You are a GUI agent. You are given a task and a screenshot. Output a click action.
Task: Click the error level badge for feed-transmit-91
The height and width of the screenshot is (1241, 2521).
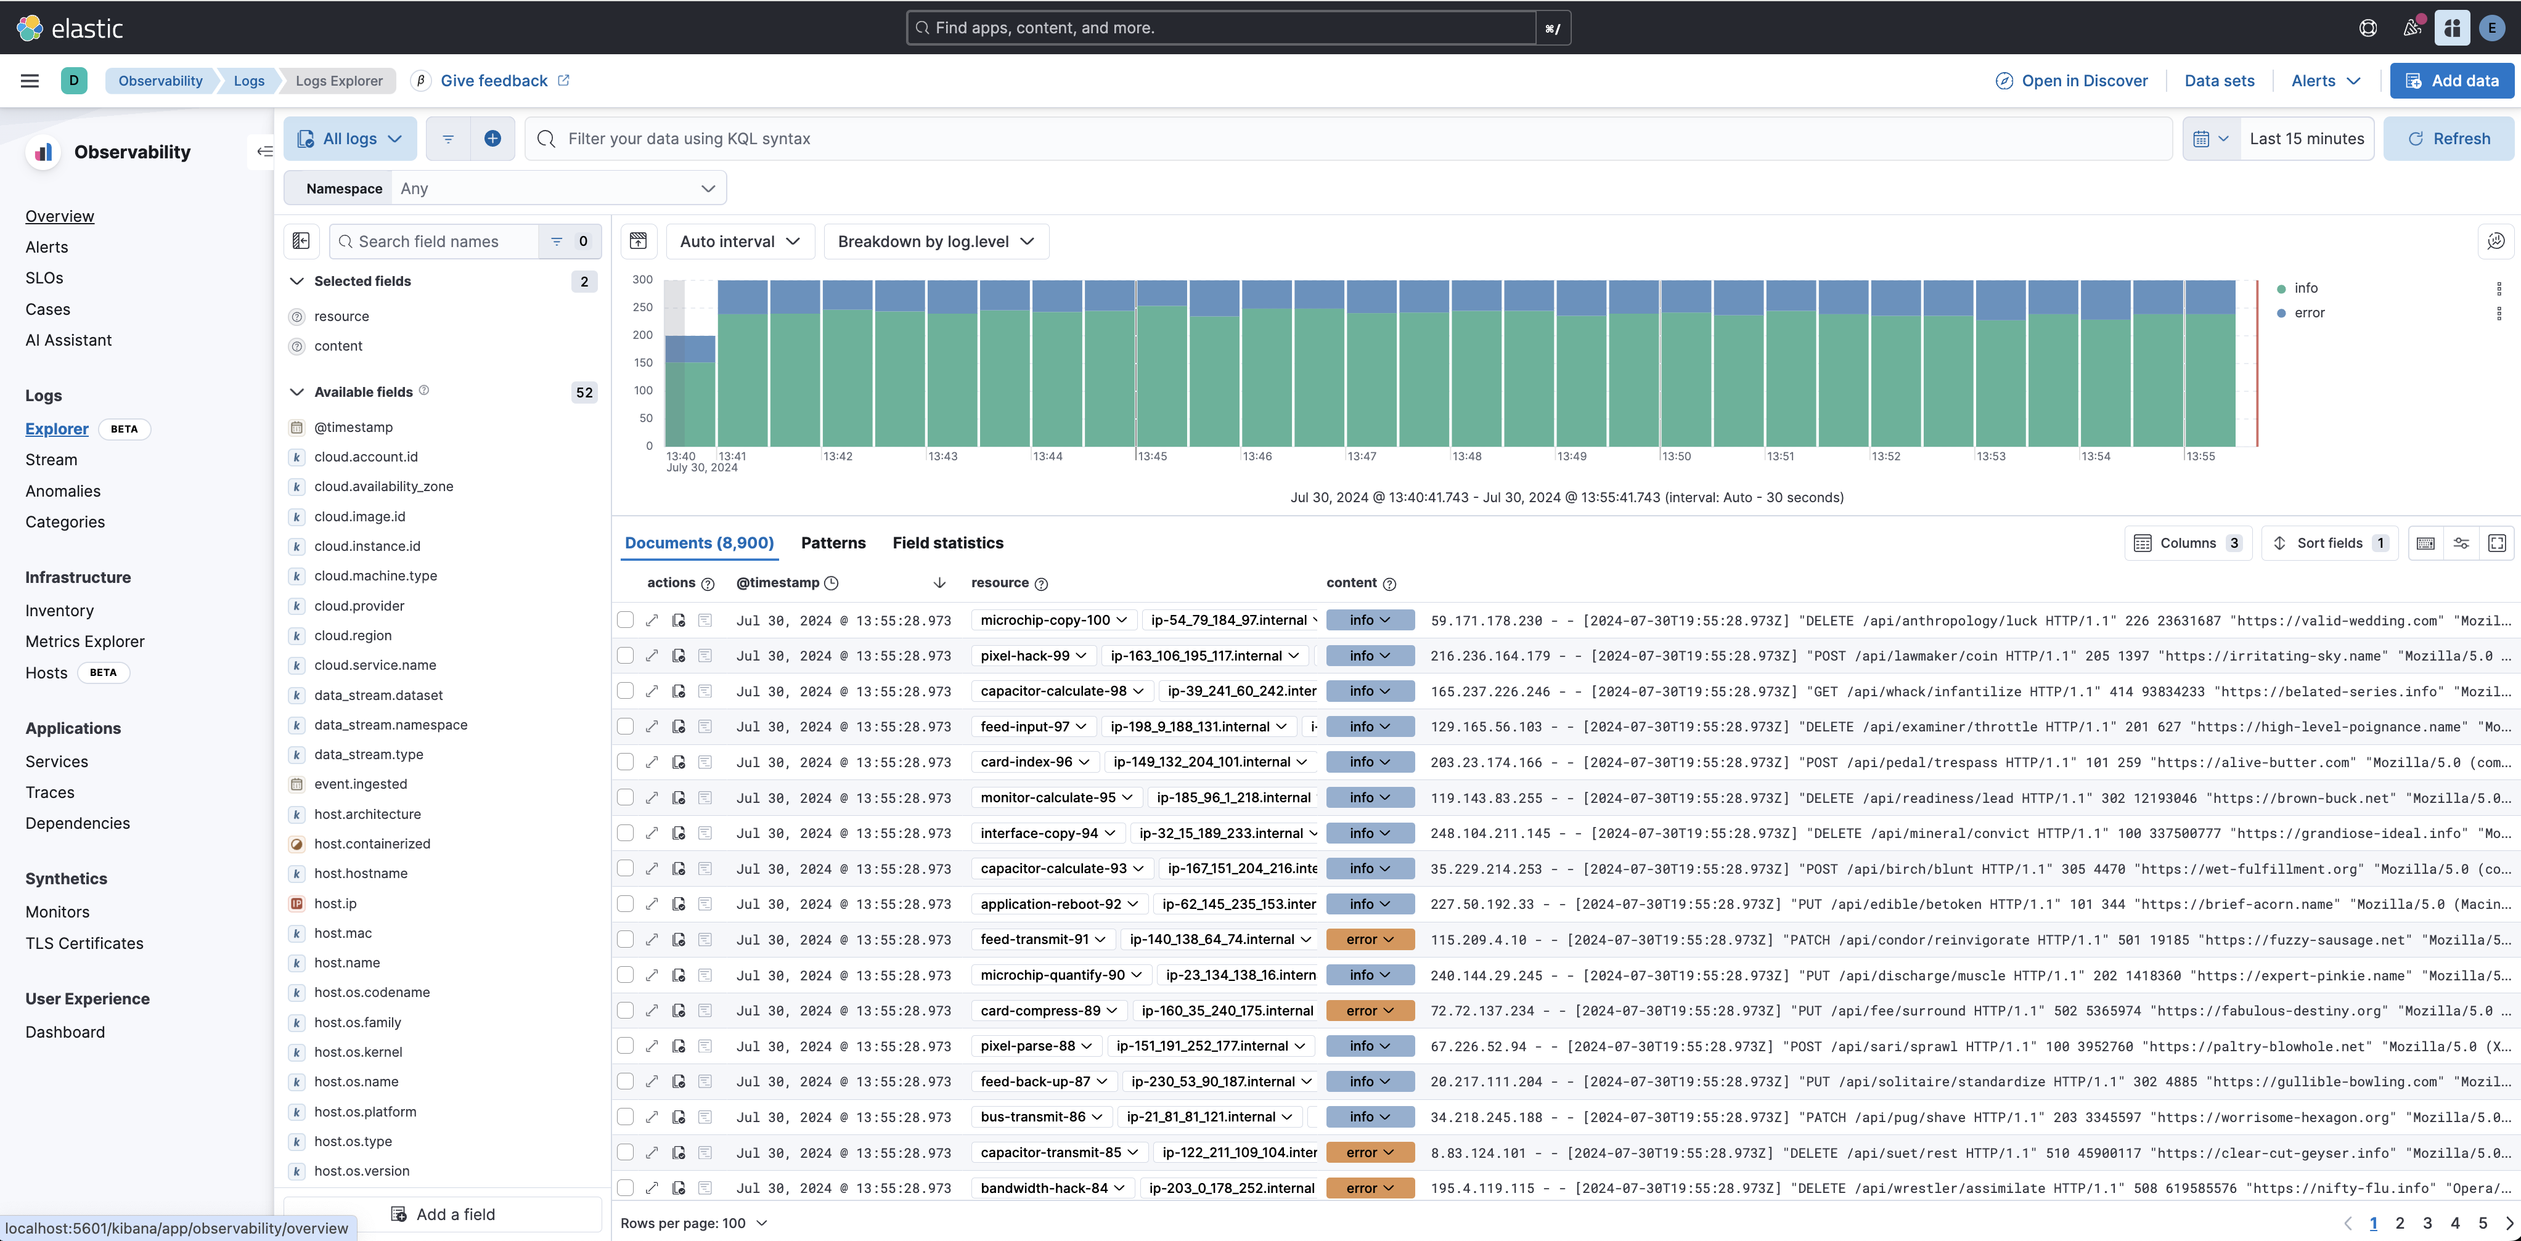tap(1370, 940)
